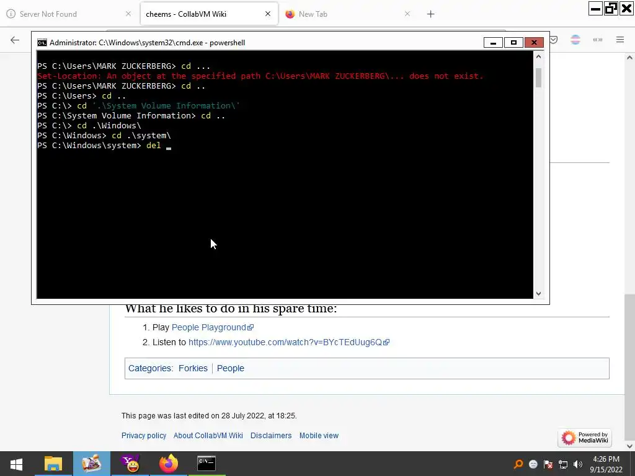Open the extension icon with double chevrons
This screenshot has width=635, height=476.
coord(598,40)
